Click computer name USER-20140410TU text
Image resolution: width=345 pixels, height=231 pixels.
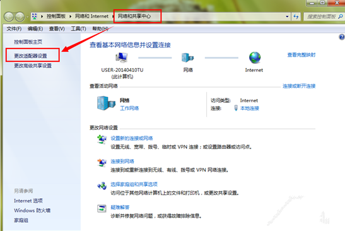(x=122, y=70)
